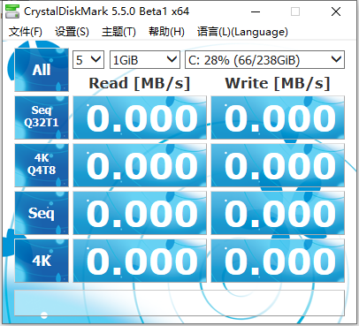
Task: Minimize the CrystalDiskMark window
Action: point(256,11)
